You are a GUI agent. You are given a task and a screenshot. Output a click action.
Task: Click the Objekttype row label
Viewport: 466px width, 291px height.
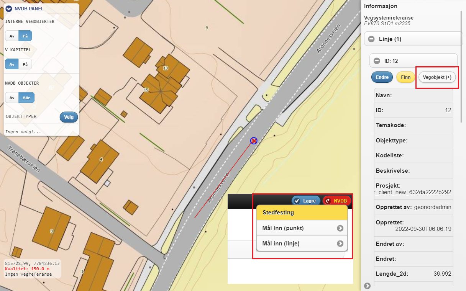pyautogui.click(x=392, y=141)
